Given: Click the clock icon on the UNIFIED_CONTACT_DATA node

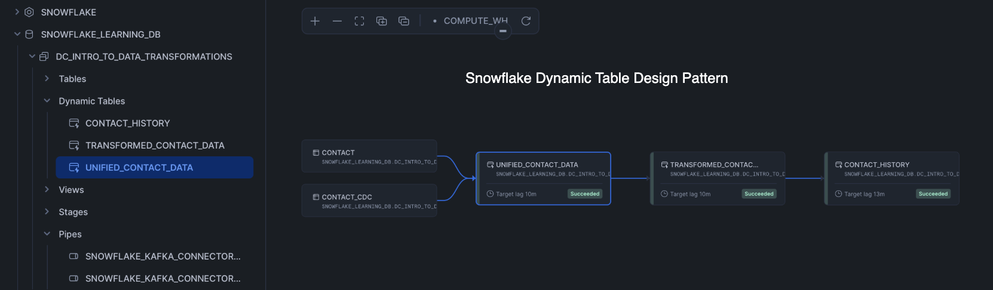Looking at the screenshot, I should pos(491,194).
